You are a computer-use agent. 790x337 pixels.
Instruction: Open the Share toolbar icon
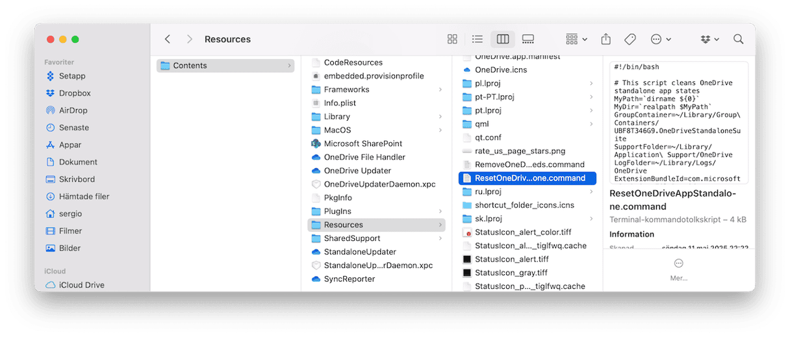click(605, 39)
